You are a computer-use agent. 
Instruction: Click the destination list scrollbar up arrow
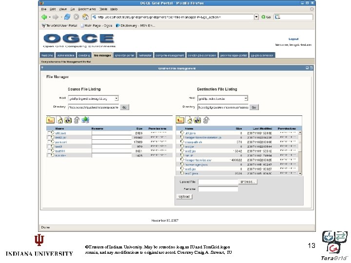point(300,132)
